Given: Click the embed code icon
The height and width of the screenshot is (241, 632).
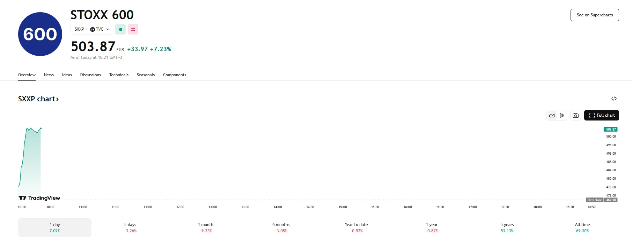Looking at the screenshot, I should pyautogui.click(x=614, y=99).
